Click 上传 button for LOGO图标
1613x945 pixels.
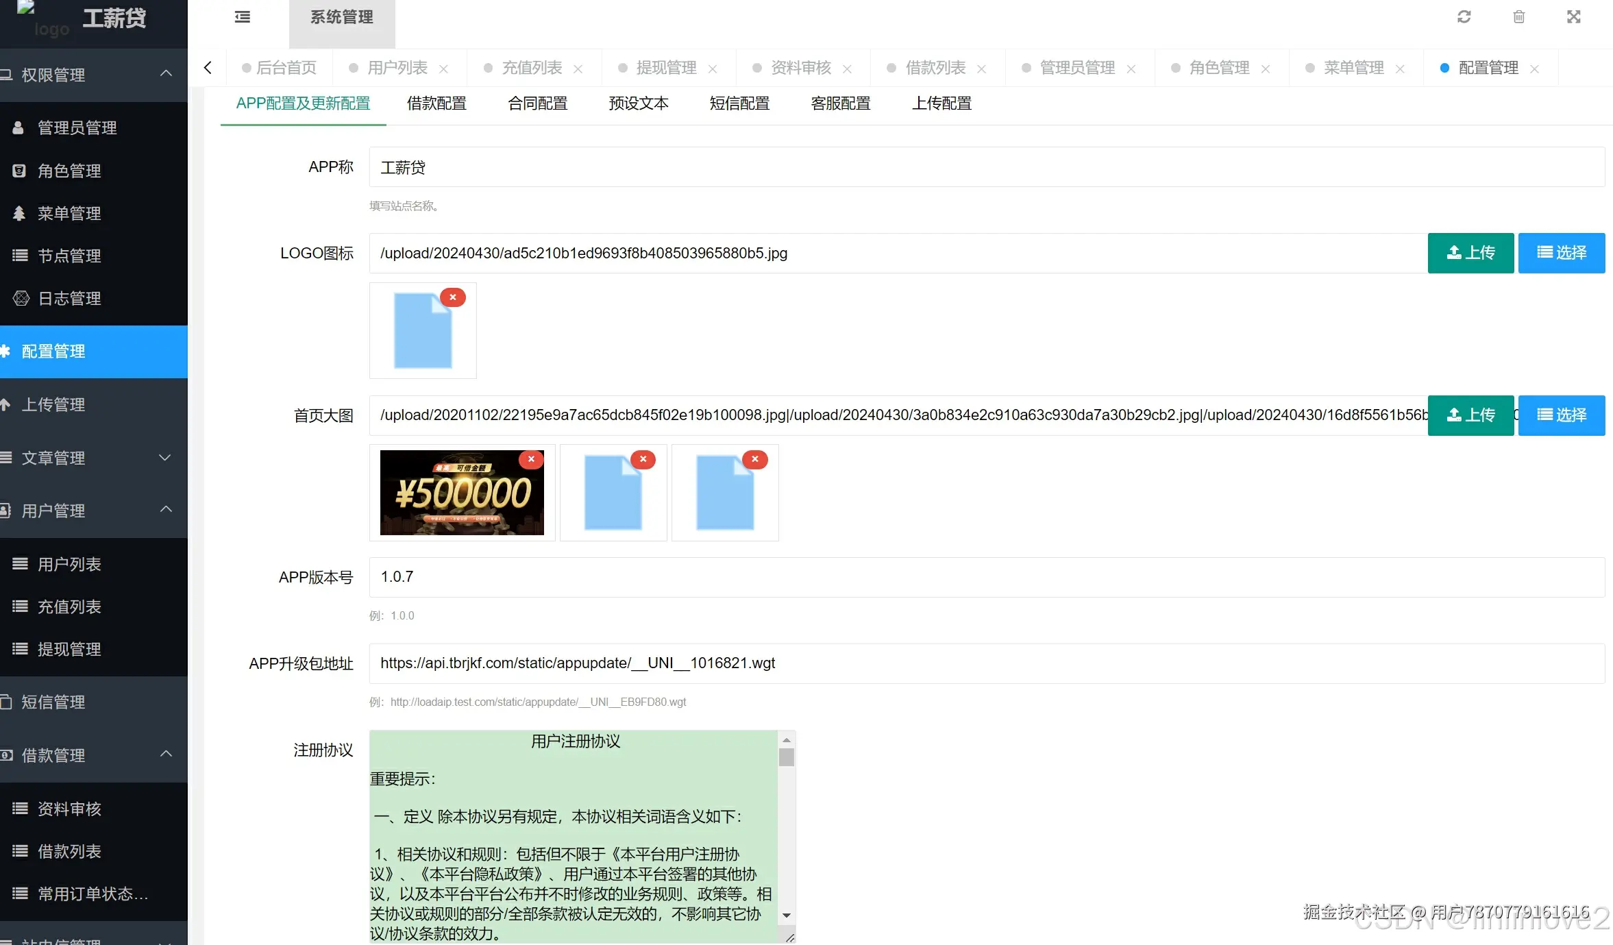(x=1470, y=253)
